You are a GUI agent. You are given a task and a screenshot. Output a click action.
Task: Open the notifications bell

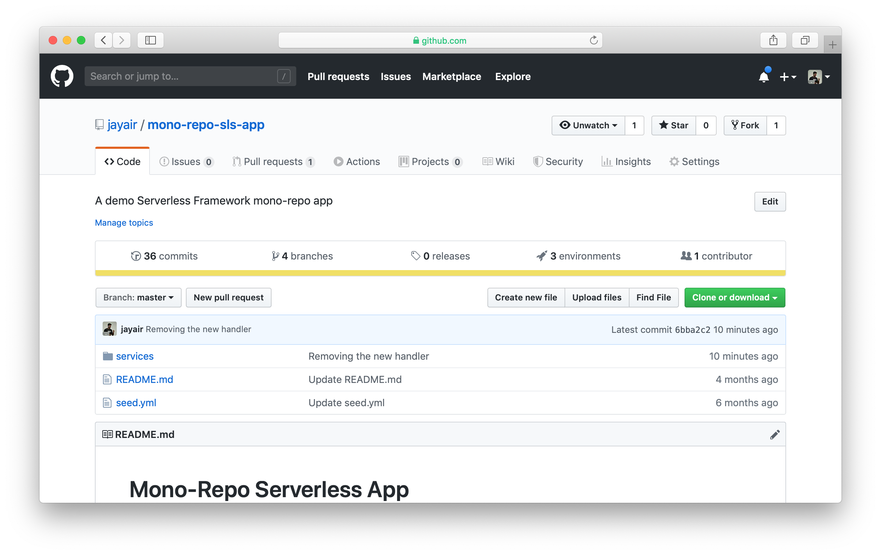click(764, 77)
